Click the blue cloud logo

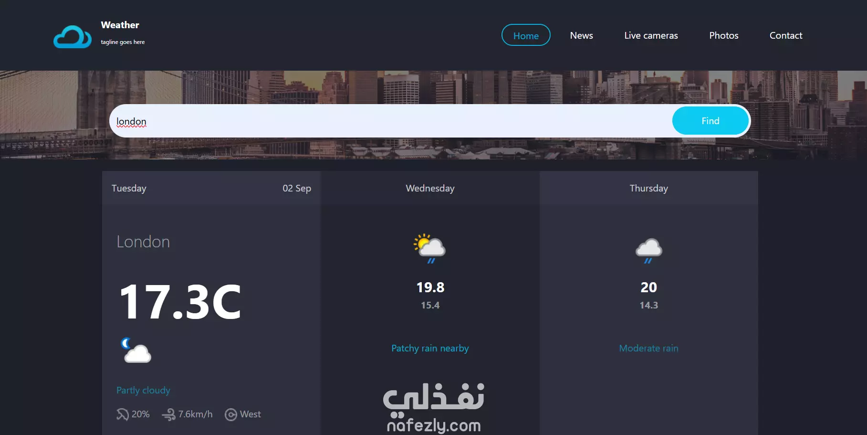[x=73, y=37]
